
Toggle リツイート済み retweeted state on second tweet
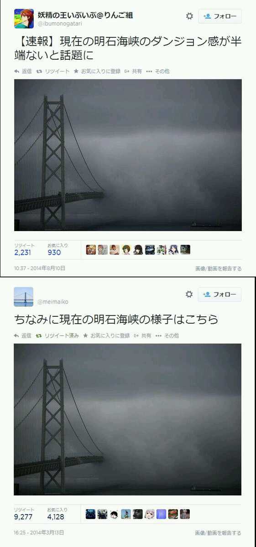point(57,335)
